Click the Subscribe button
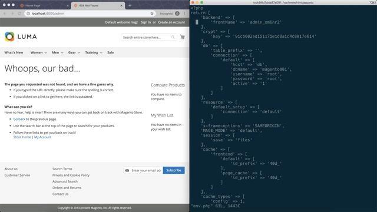Image resolution: width=377 pixels, height=212 pixels. click(x=174, y=170)
